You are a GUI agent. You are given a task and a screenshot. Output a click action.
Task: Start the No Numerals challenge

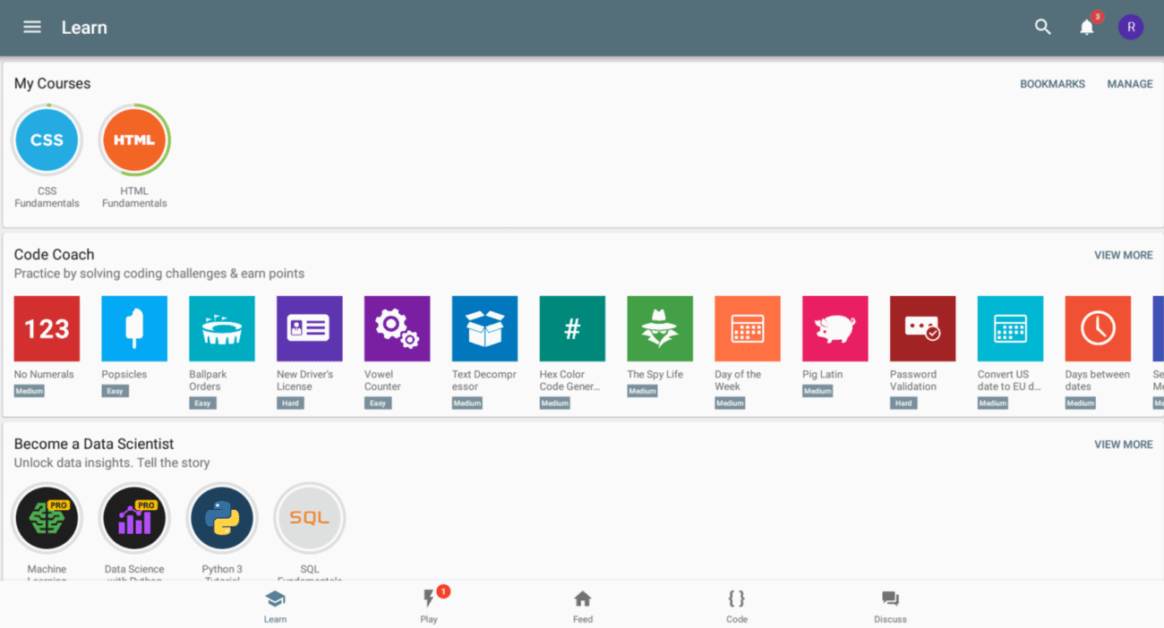click(x=47, y=328)
